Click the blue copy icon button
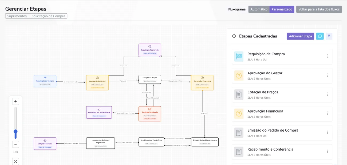Screen dimensions: 347x165 320,36
